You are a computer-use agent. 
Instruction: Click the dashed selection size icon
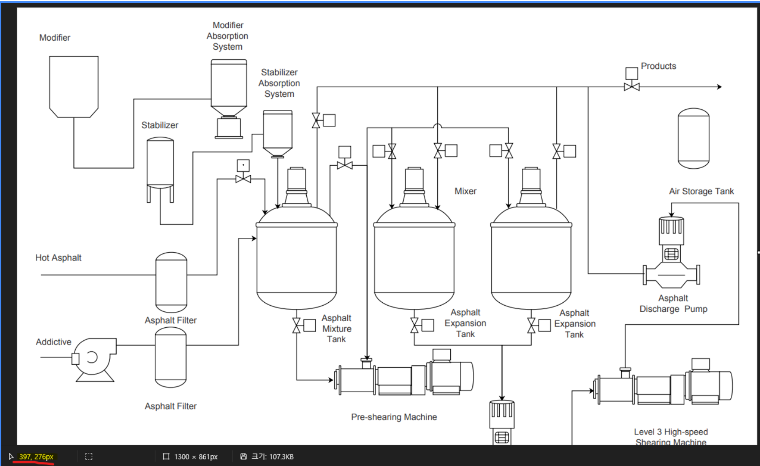[89, 457]
